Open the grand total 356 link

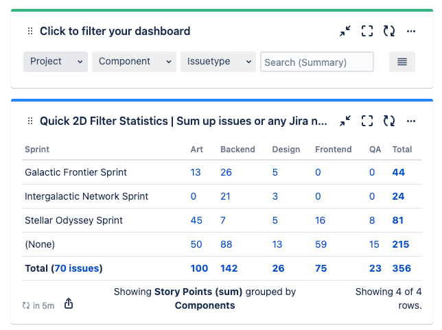(403, 268)
